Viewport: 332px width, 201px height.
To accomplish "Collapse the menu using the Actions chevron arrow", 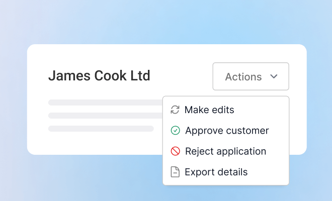I will [274, 76].
